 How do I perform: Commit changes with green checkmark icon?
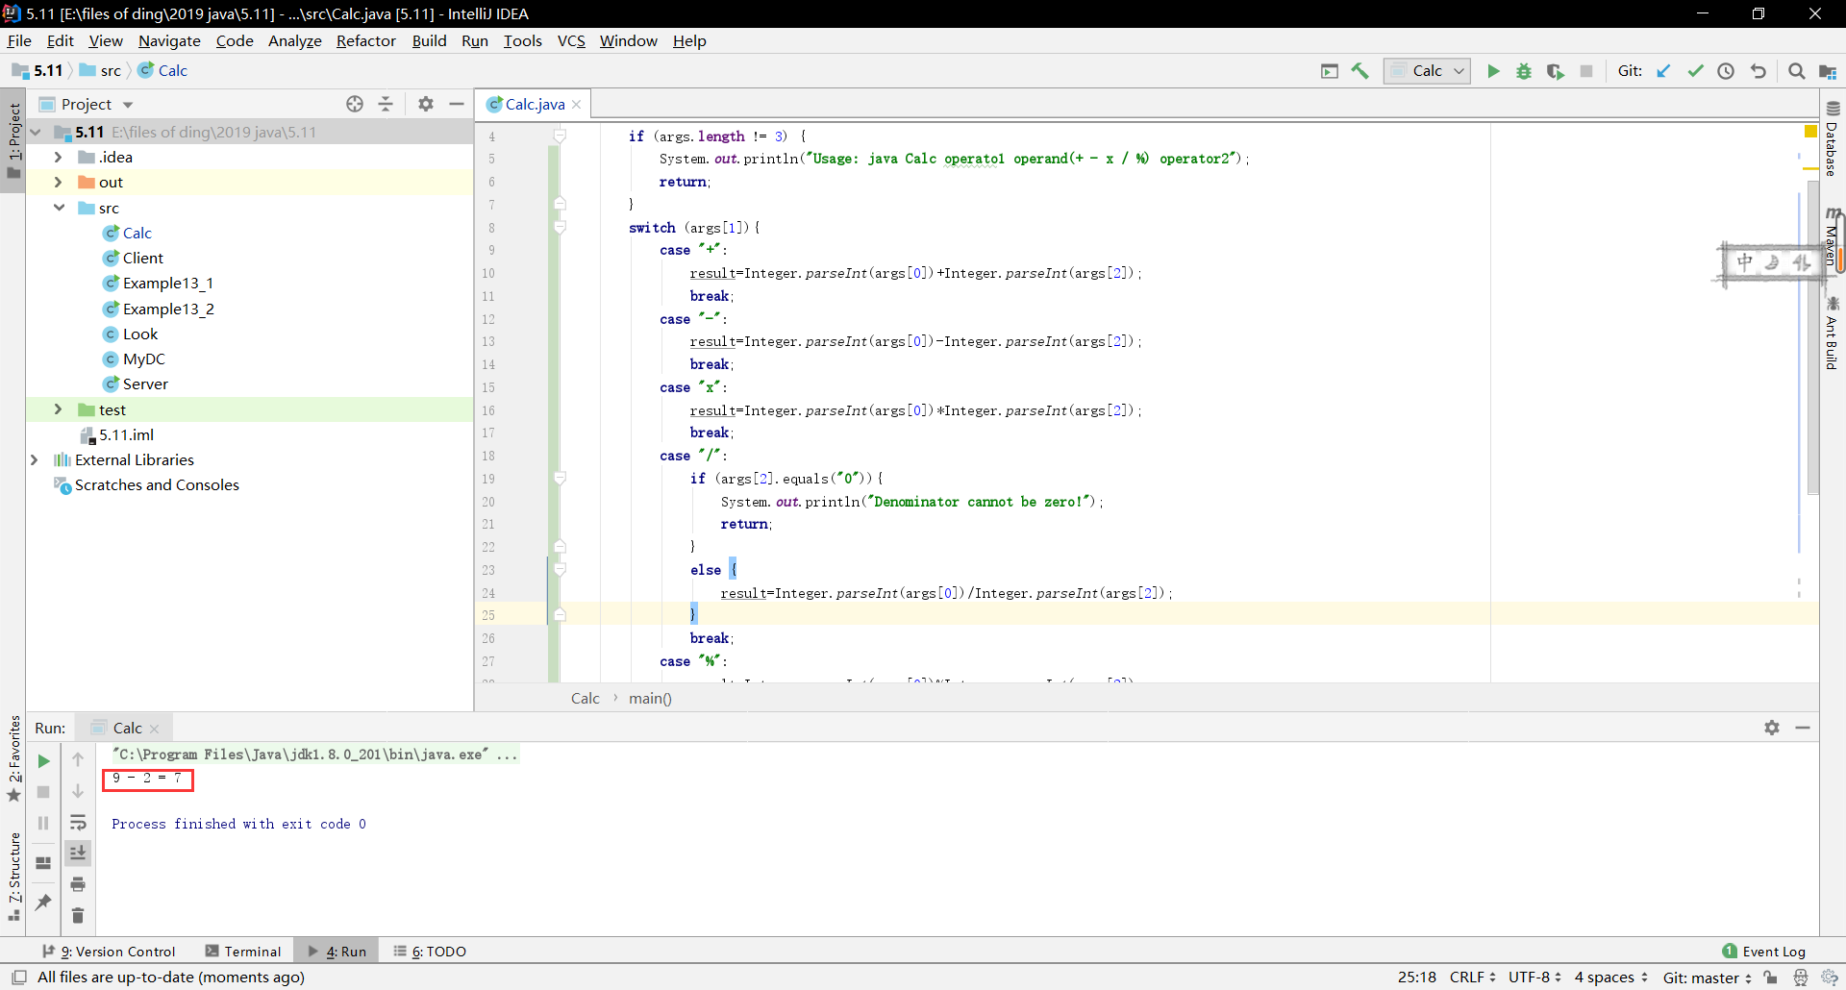[1695, 71]
